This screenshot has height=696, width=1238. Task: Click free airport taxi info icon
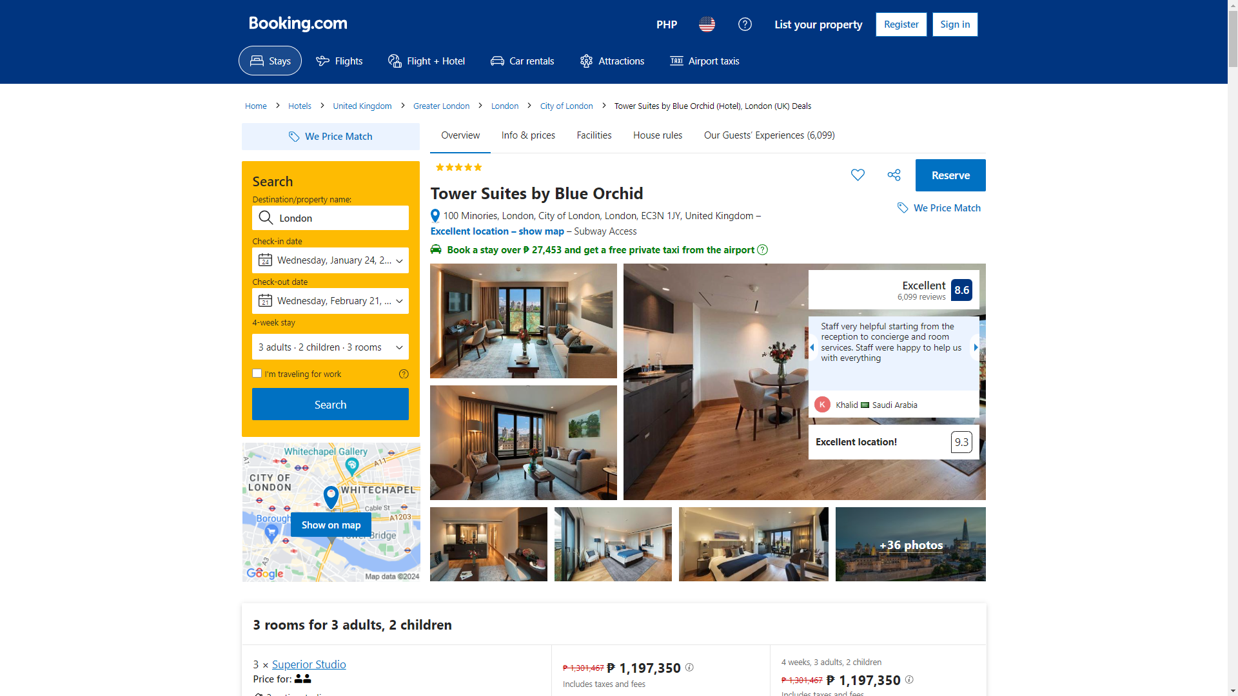point(762,250)
